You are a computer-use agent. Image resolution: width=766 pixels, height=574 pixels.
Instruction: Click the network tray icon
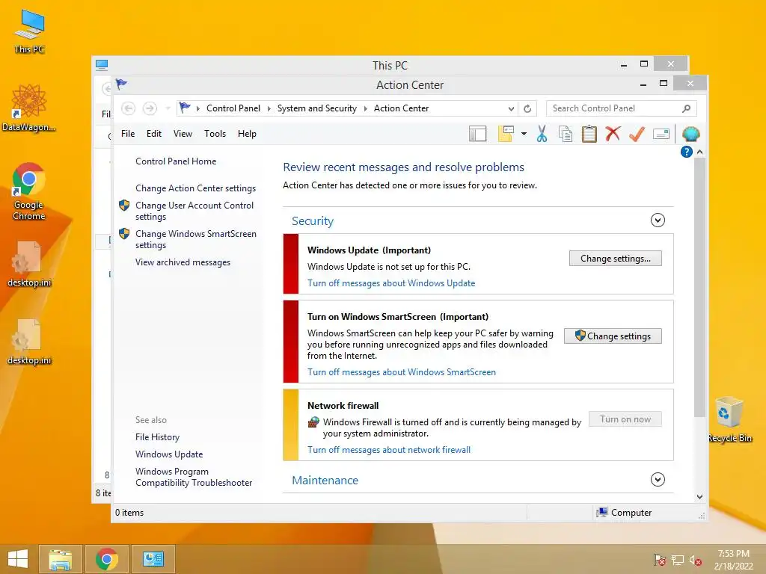[678, 560]
